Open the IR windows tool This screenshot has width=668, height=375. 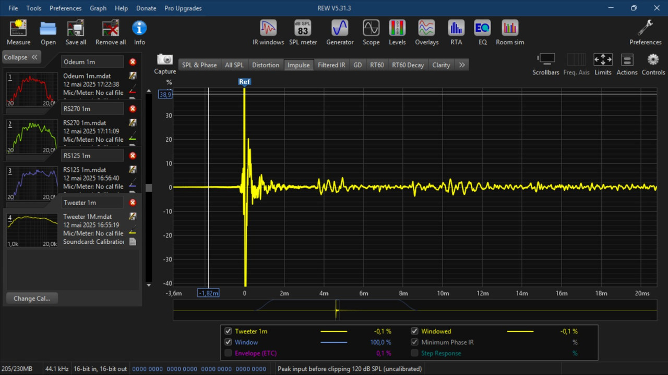[x=268, y=28]
